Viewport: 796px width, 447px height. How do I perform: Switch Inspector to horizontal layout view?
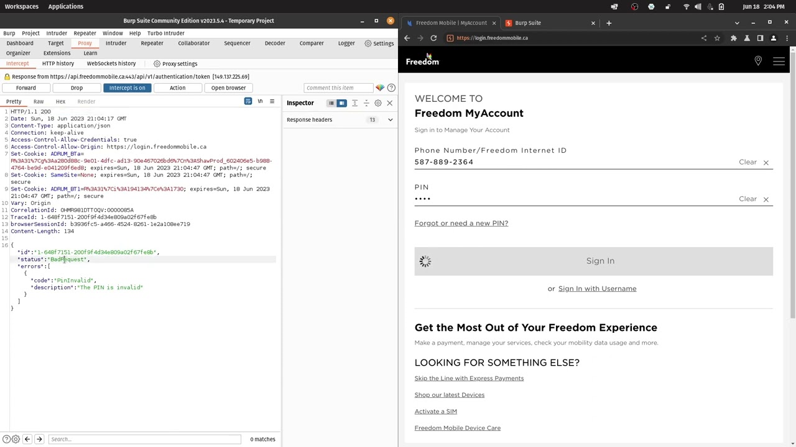tap(331, 103)
